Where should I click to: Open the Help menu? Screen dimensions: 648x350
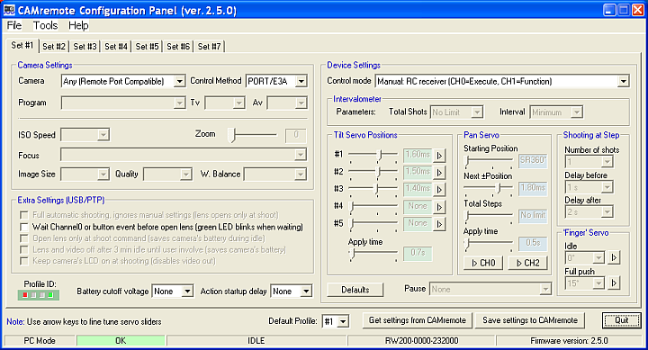(x=78, y=25)
